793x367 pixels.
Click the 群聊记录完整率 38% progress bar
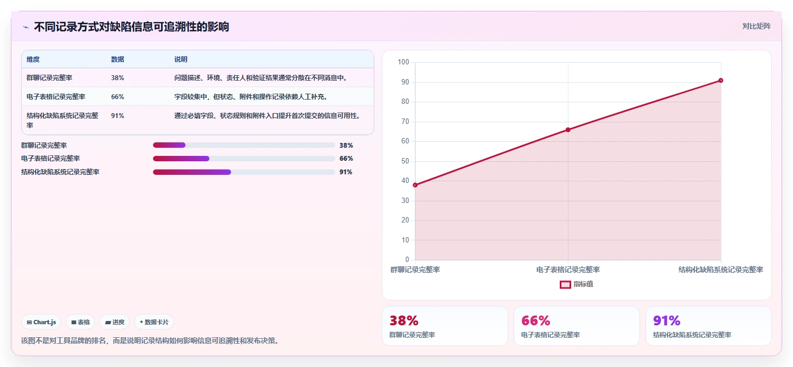pos(244,145)
